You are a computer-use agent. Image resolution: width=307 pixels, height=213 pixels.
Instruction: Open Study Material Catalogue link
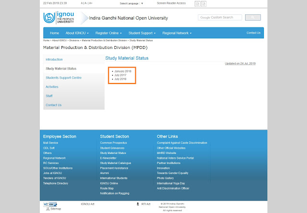pos(116,163)
